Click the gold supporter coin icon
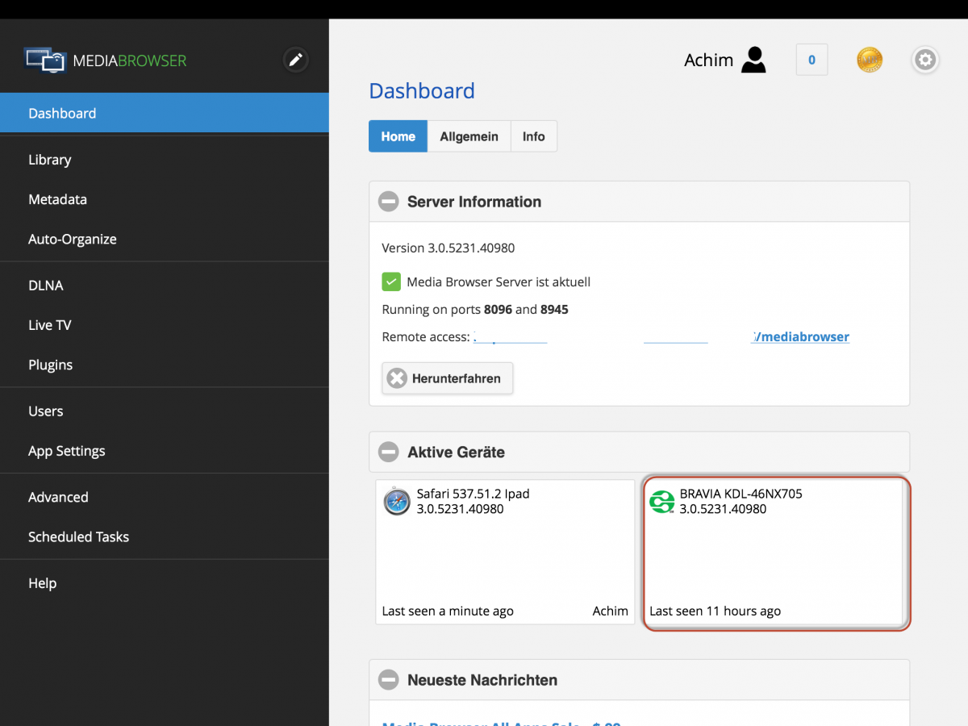The width and height of the screenshot is (968, 726). pos(869,60)
